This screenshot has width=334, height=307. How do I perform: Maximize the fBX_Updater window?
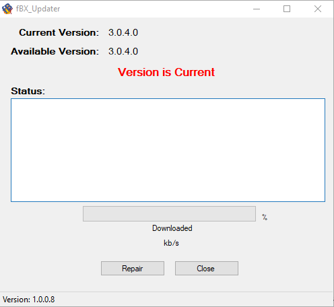287,9
